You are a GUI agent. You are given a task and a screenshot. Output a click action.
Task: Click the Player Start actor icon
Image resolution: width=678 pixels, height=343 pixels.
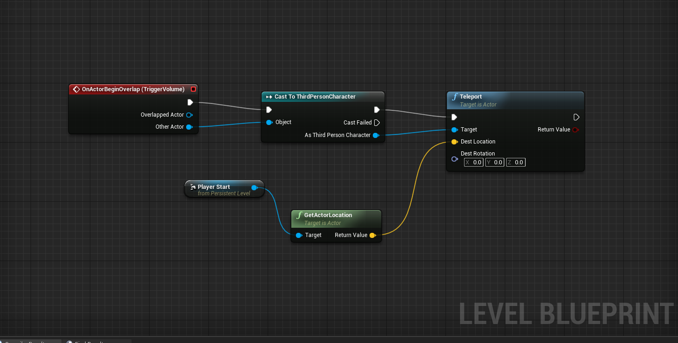193,187
